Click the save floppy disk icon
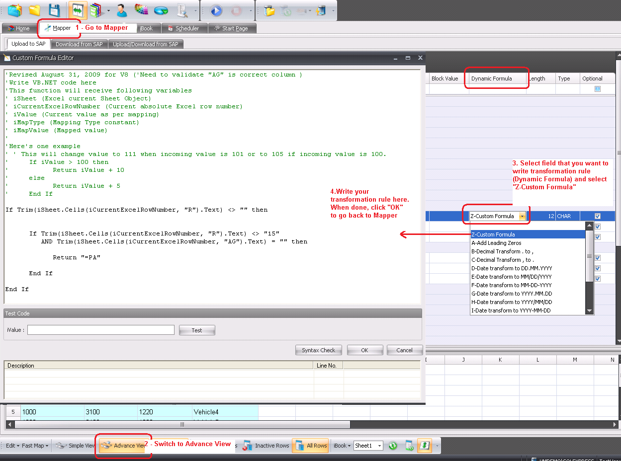This screenshot has width=621, height=461. [x=54, y=10]
